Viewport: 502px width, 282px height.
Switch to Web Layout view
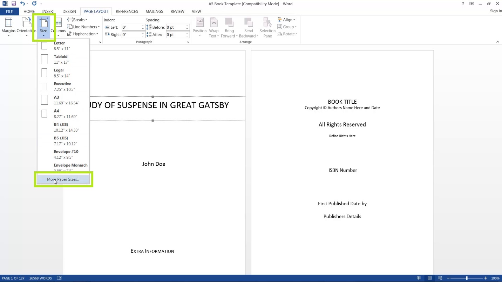click(x=440, y=278)
